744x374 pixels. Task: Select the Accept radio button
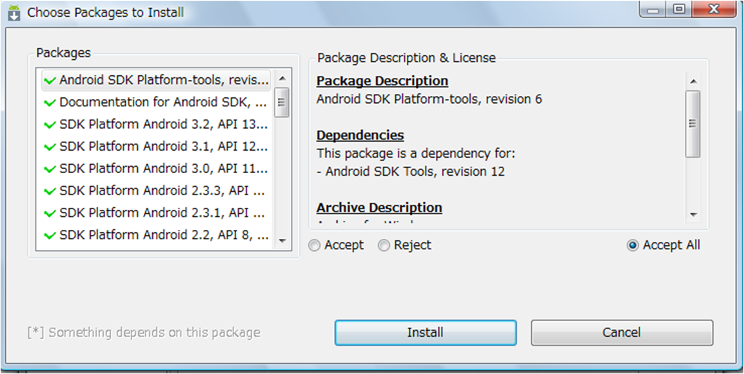coord(315,245)
